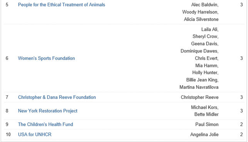Viewport: 248px width, 142px height.
Task: Open Christopher & Dana Reeve Foundation link
Action: 57,97
